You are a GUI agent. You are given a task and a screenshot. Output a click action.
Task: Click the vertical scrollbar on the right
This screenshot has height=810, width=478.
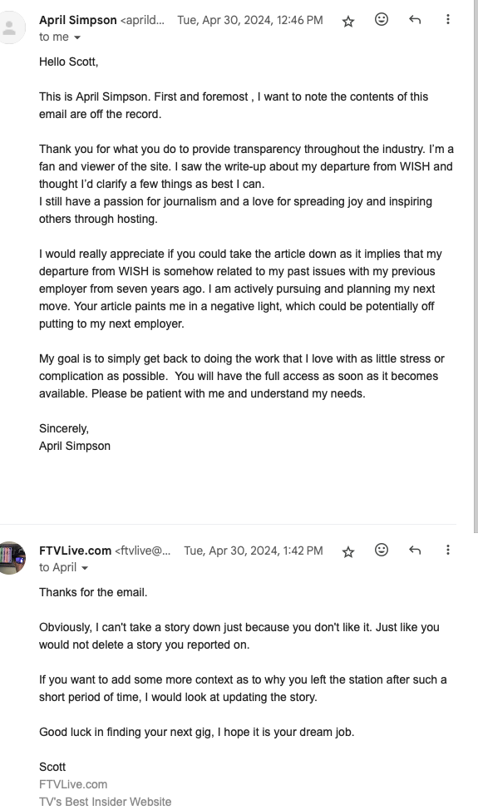point(476,266)
